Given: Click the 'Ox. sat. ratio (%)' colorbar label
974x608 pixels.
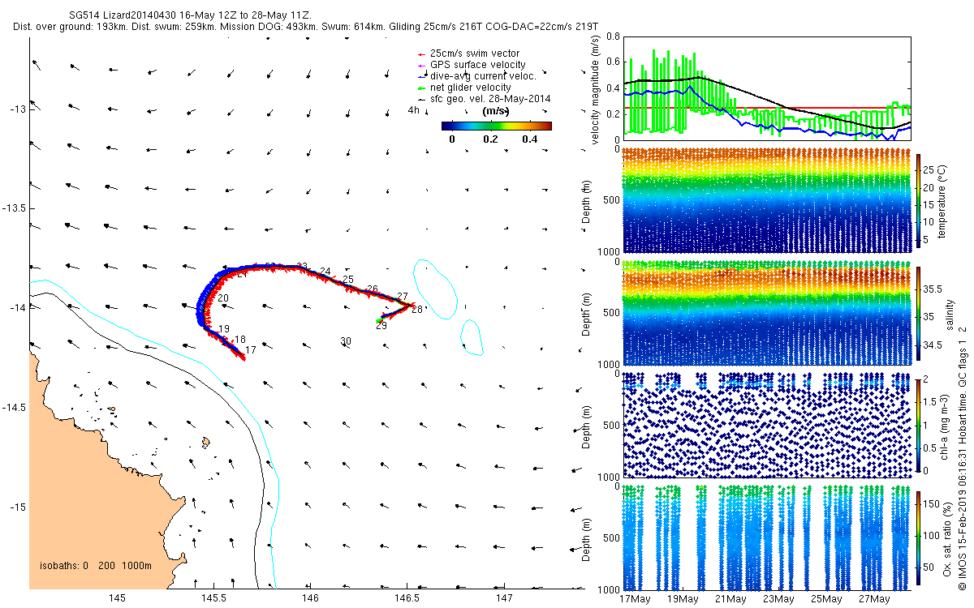Looking at the screenshot, I should pos(947,537).
